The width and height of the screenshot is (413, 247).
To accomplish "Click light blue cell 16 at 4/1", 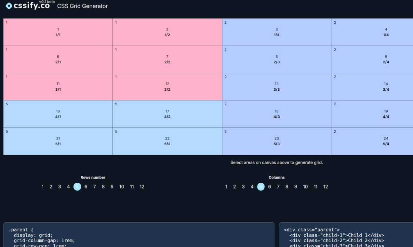I will [58, 114].
